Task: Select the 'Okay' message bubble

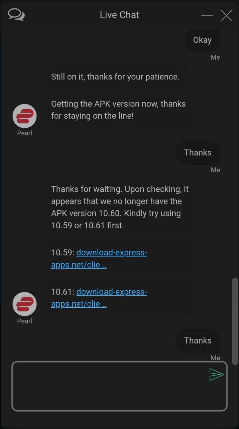Action: (x=202, y=40)
